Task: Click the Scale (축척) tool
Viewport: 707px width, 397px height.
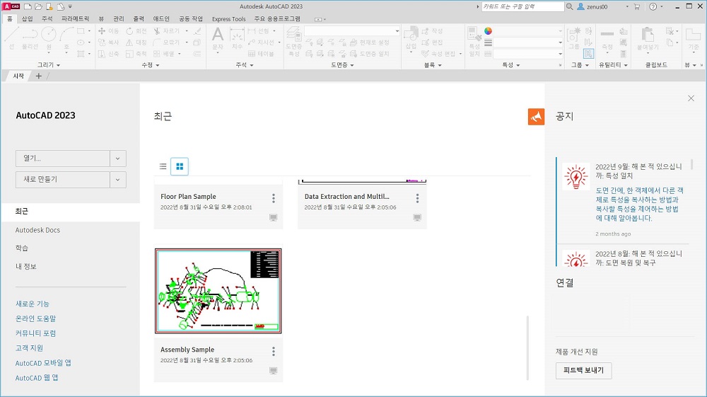Action: tap(136, 53)
